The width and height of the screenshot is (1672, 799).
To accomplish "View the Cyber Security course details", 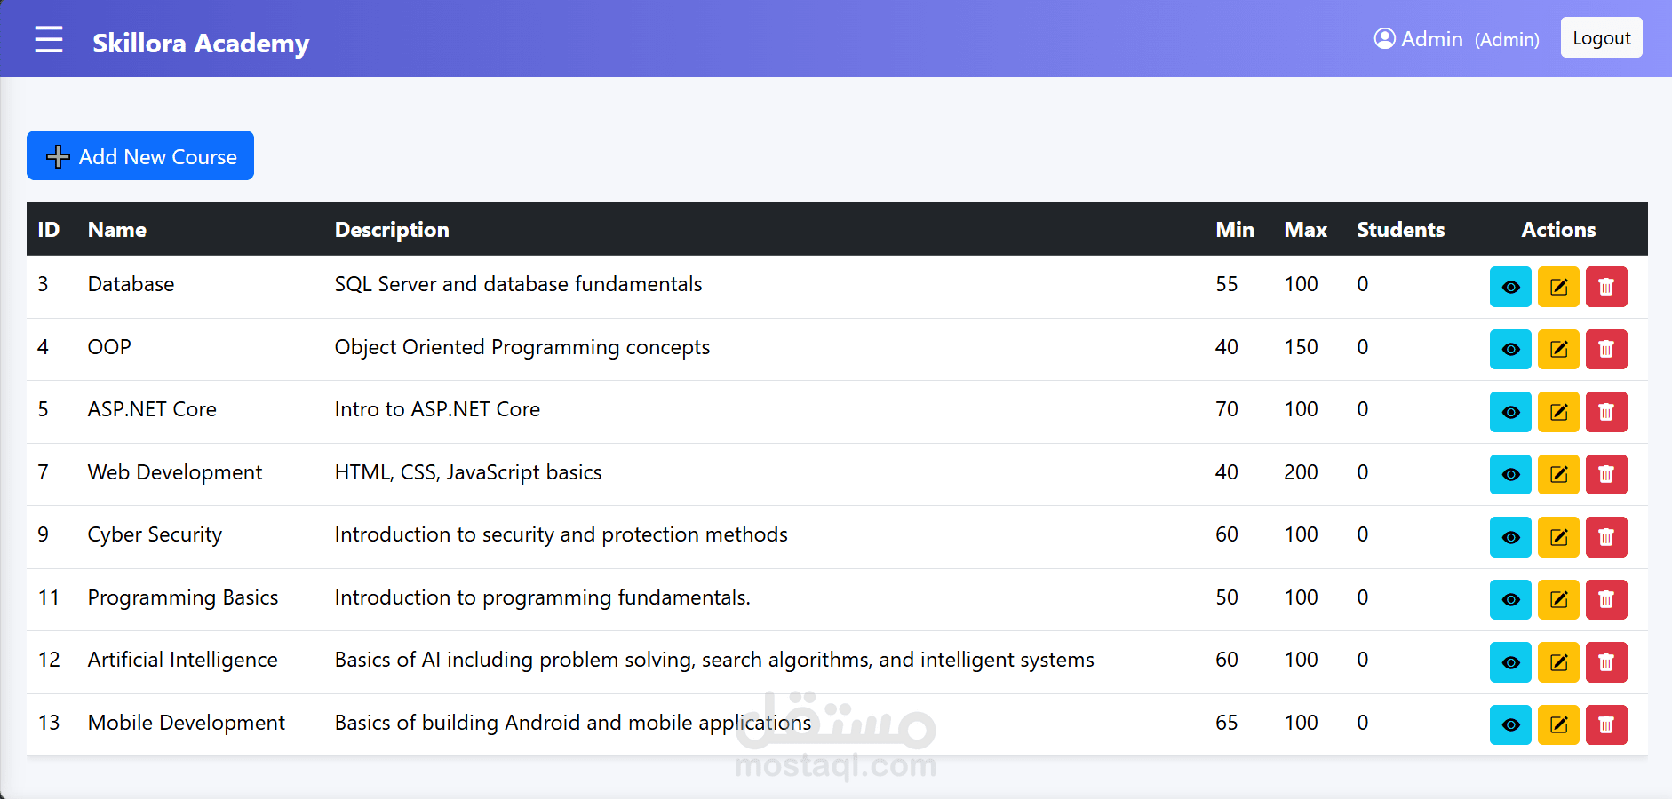I will point(1509,537).
